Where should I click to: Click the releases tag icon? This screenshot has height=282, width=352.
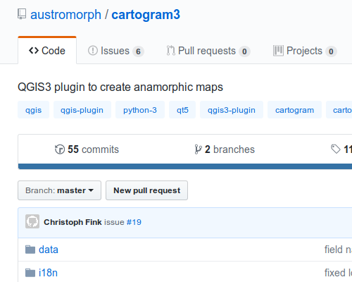pos(336,149)
